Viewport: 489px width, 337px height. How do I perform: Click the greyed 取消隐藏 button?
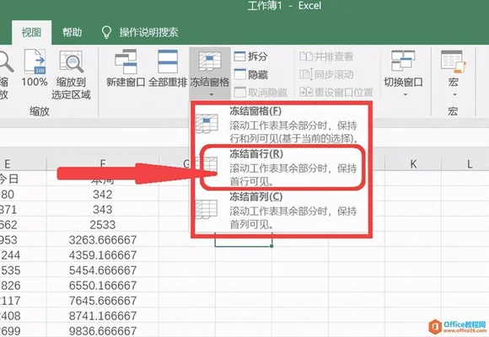(261, 93)
